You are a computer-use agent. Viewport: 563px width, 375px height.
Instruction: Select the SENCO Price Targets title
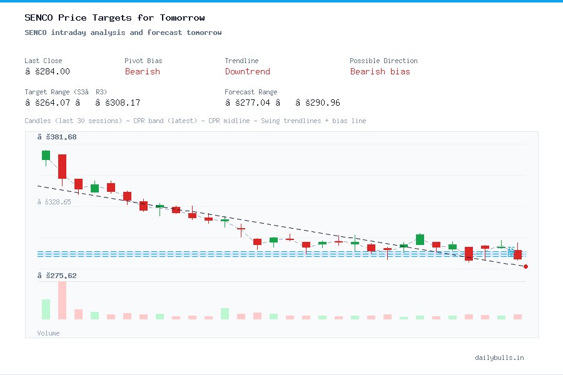point(113,17)
